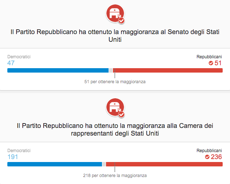
Task: Click the Repubblicani label above the 236 count
Action: pos(209,151)
